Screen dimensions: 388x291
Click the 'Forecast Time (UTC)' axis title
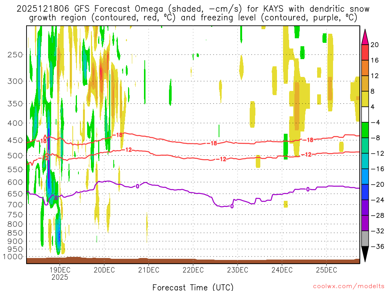point(193,287)
